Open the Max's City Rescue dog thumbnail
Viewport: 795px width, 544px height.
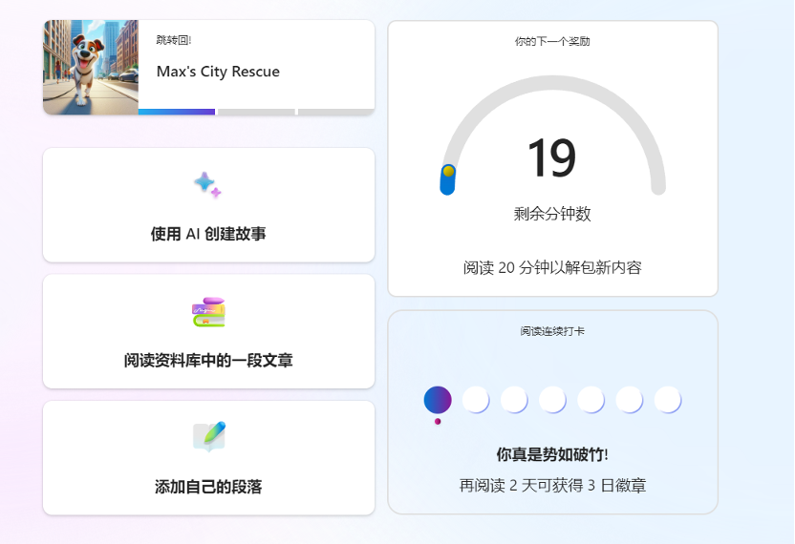[91, 68]
